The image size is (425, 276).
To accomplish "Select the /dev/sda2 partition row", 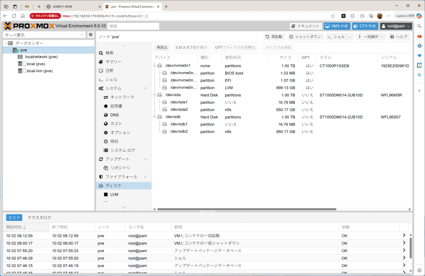I will (282, 110).
